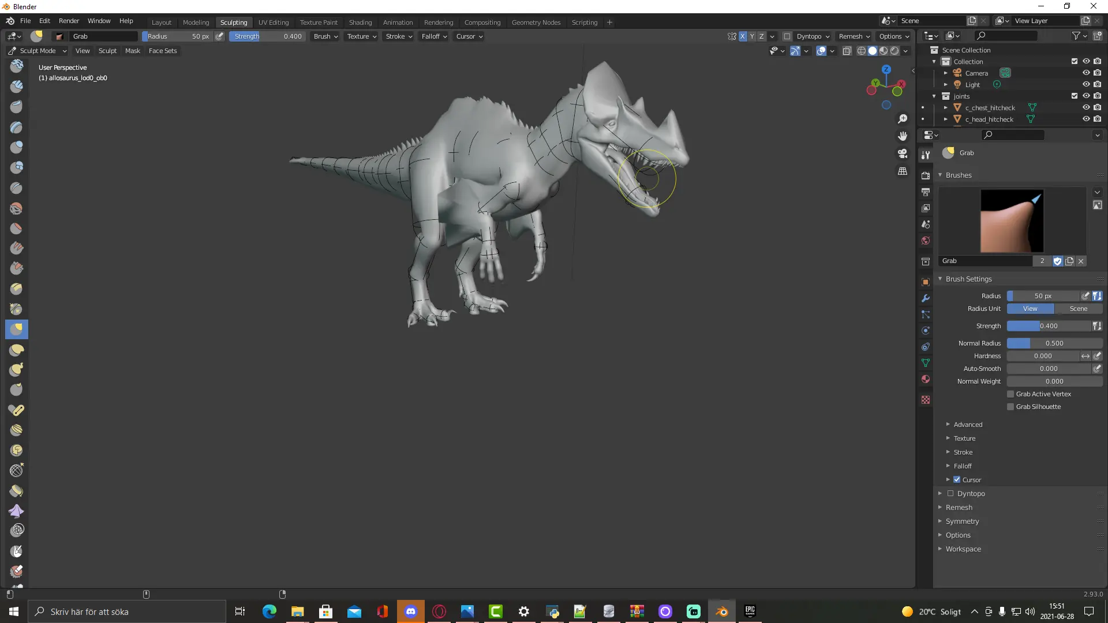This screenshot has width=1108, height=623.
Task: Unlink the Grab brush with X button
Action: click(x=1081, y=261)
